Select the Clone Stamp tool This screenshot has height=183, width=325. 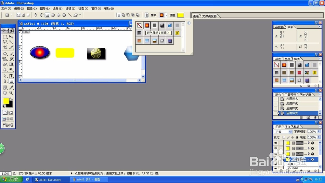pyautogui.click(x=5, y=59)
